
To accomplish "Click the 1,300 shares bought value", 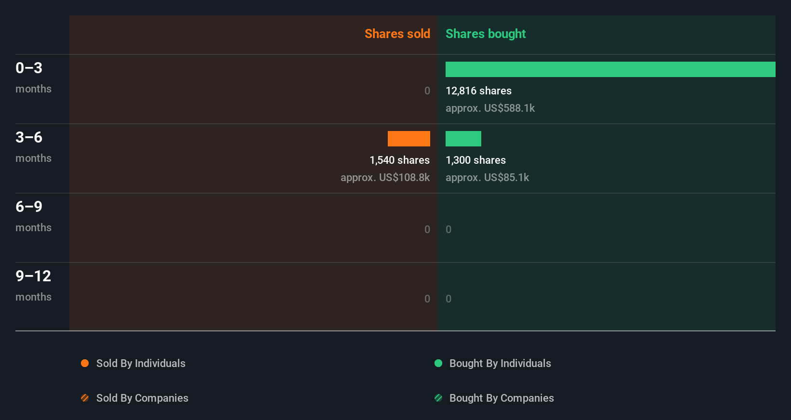I will [475, 160].
